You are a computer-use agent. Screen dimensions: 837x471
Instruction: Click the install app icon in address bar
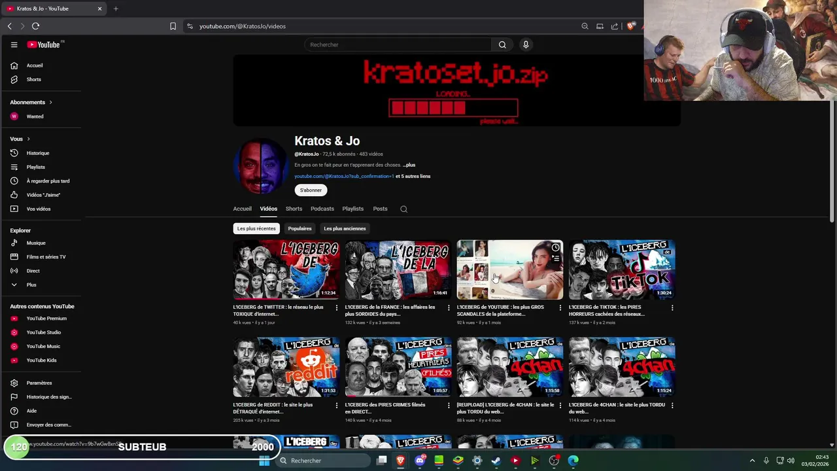coord(600,26)
